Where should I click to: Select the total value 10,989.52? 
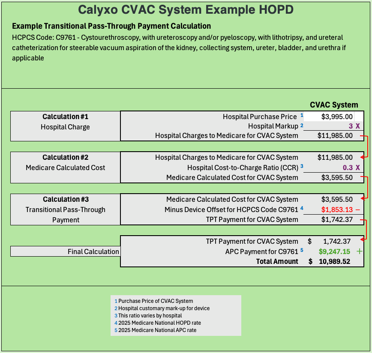[334, 261]
